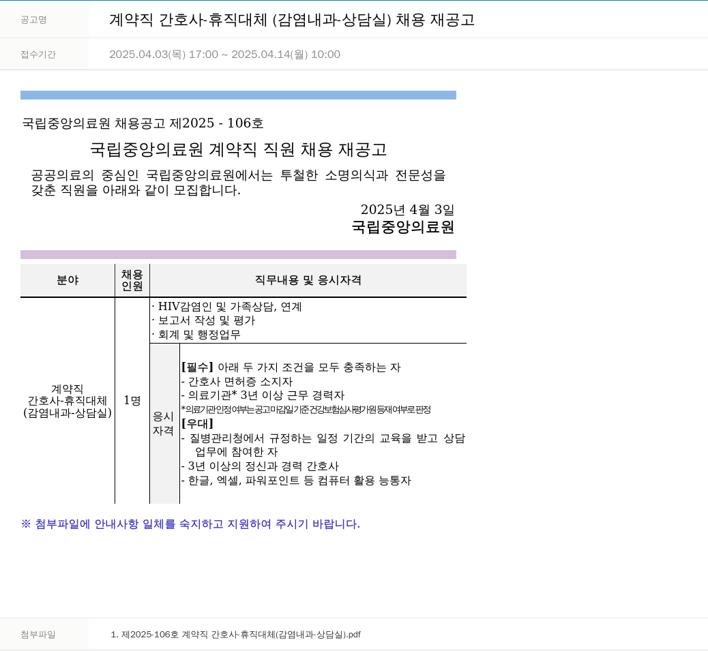Click the cell 계약직 간호사-휴직대체 (감염내과-상담실)
The image size is (708, 651).
tap(68, 401)
